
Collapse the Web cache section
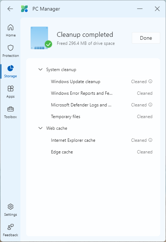pos(40,128)
